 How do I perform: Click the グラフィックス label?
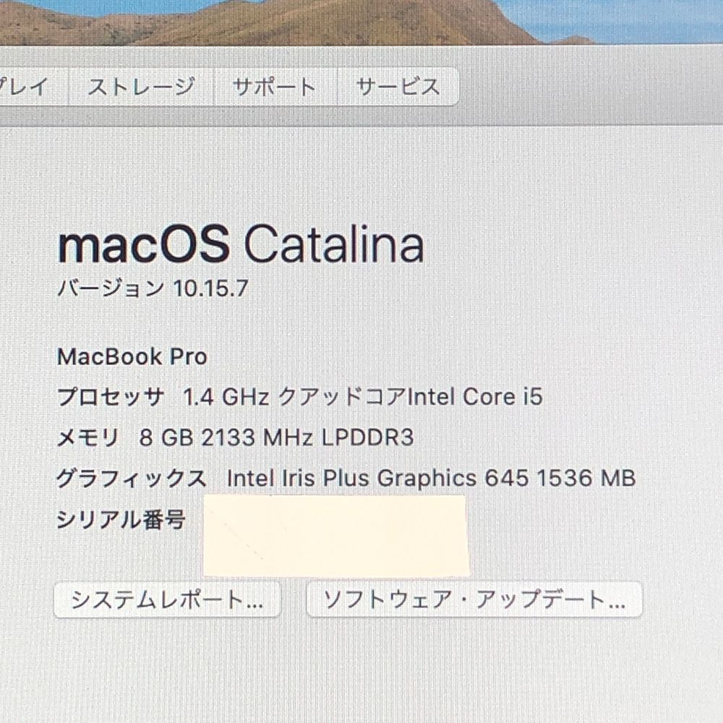coord(132,478)
